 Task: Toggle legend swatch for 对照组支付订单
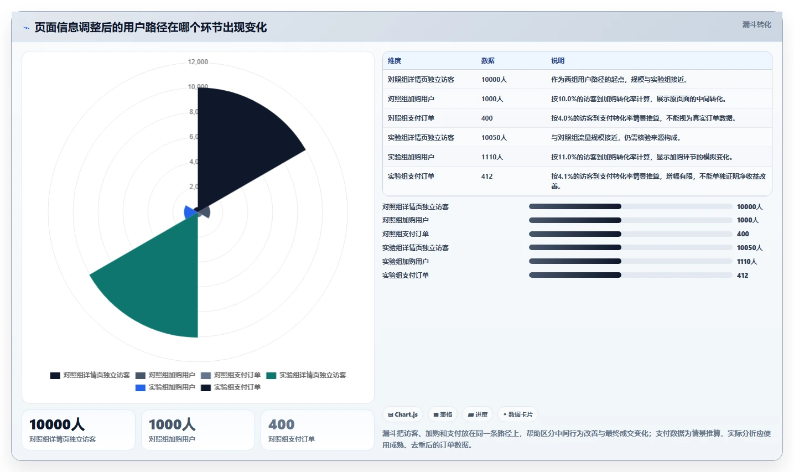[x=206, y=375]
